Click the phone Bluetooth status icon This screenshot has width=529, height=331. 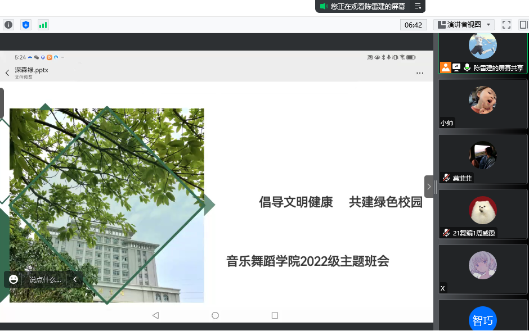click(383, 57)
